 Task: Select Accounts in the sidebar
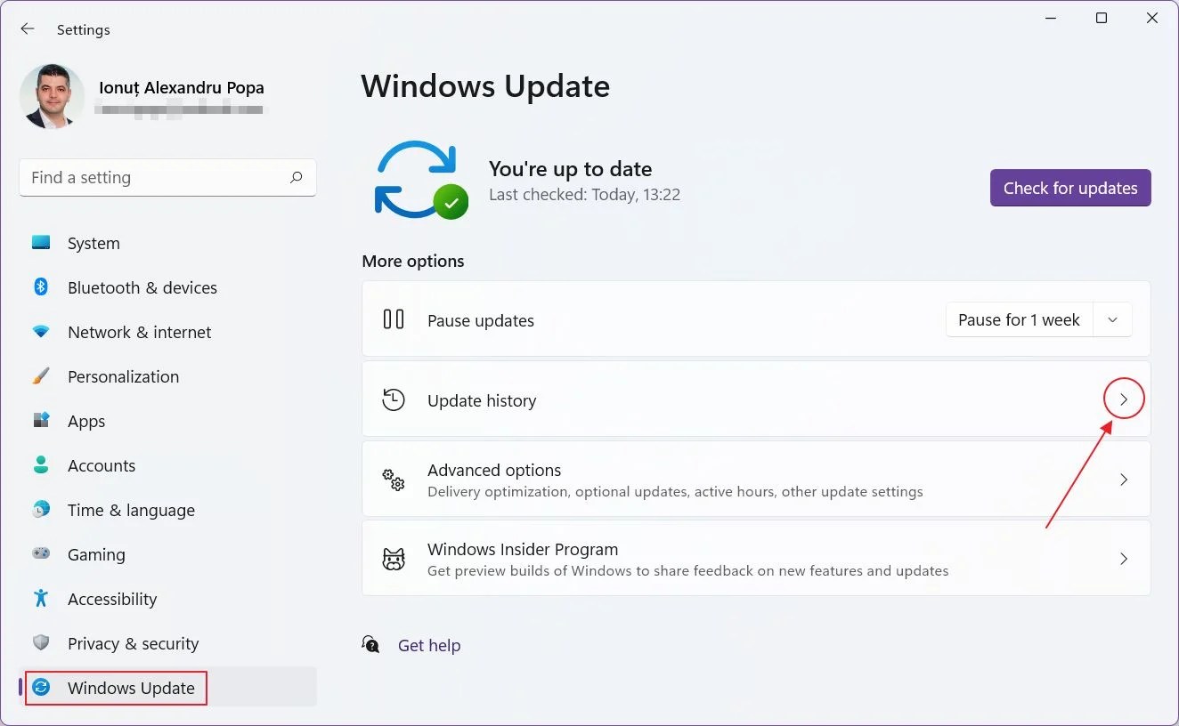point(101,464)
